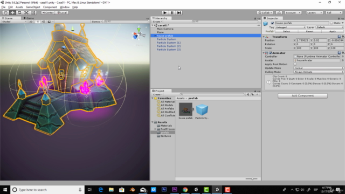Disable the Animator component checkbox

coord(271,53)
